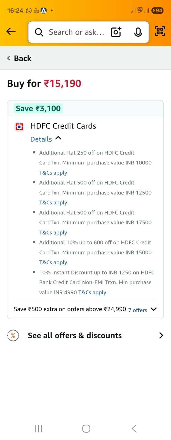Go Back to the previous page

(19, 58)
